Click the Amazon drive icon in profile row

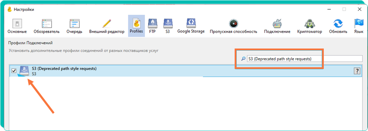(x=24, y=71)
